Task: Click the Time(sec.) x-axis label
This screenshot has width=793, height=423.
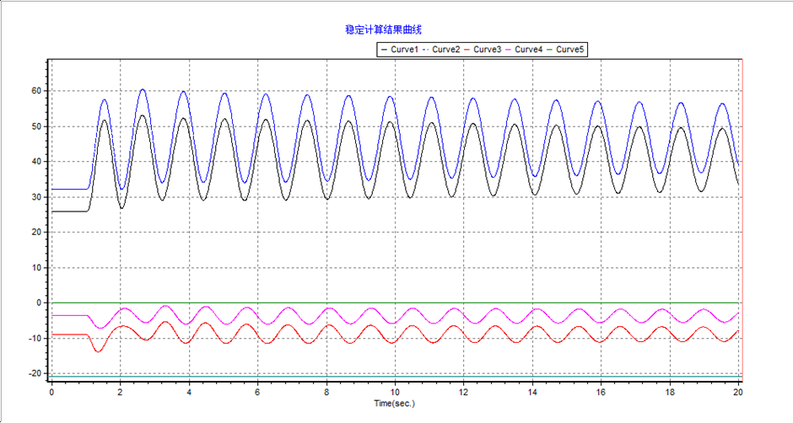Action: click(396, 404)
